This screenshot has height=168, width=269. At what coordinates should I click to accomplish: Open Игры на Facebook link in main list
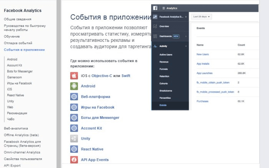click(x=98, y=107)
